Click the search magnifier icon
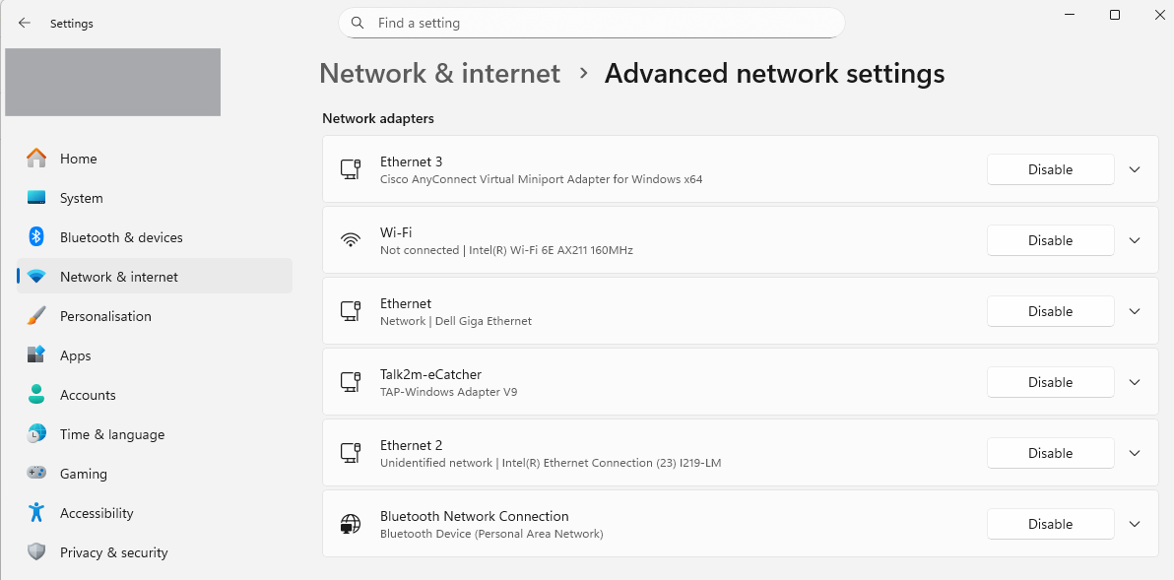The height and width of the screenshot is (580, 1174). (359, 23)
